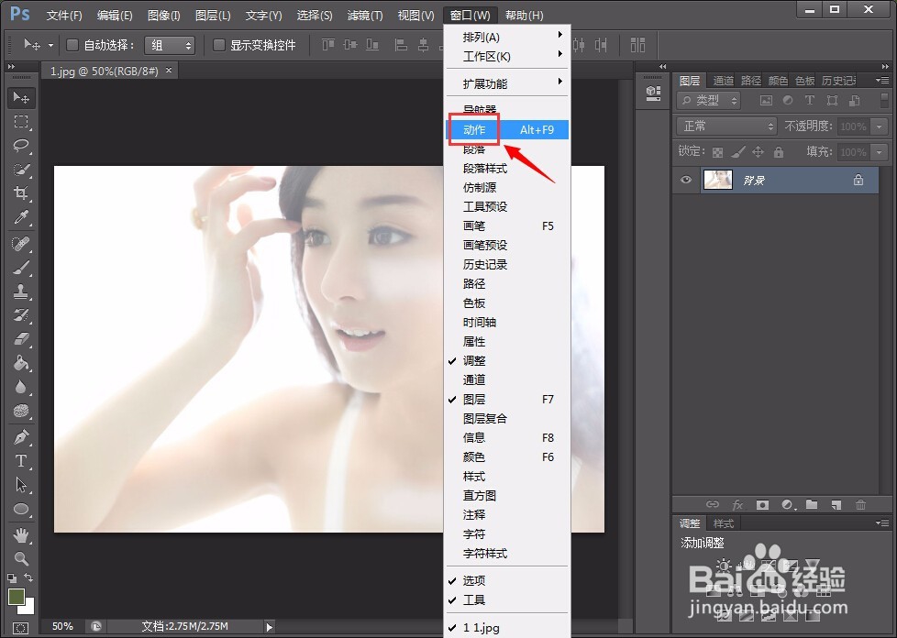Select the Clone Stamp tool
The image size is (897, 638).
21,291
